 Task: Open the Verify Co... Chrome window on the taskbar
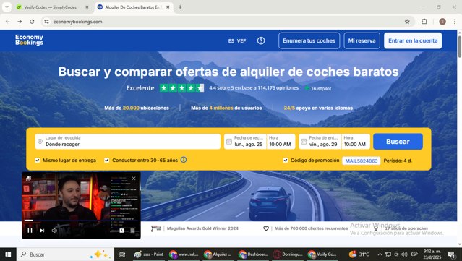click(x=322, y=254)
